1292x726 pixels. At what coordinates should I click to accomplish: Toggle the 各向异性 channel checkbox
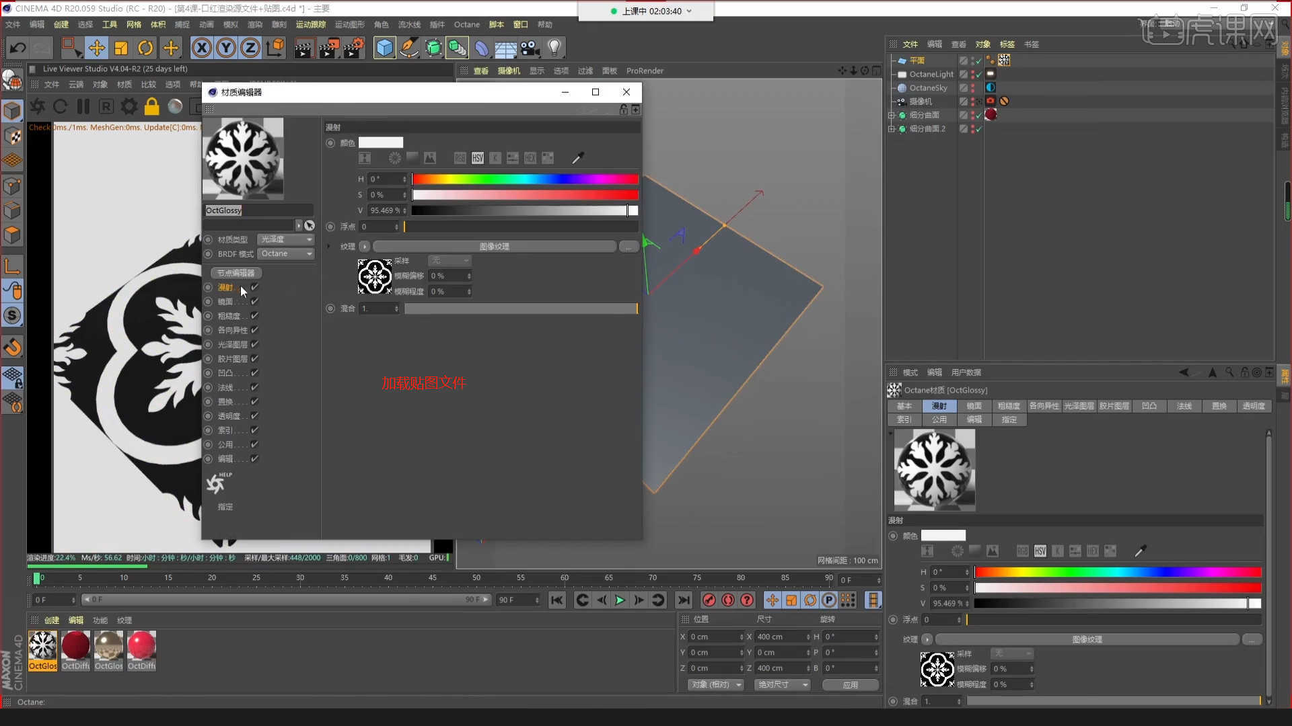(x=255, y=330)
